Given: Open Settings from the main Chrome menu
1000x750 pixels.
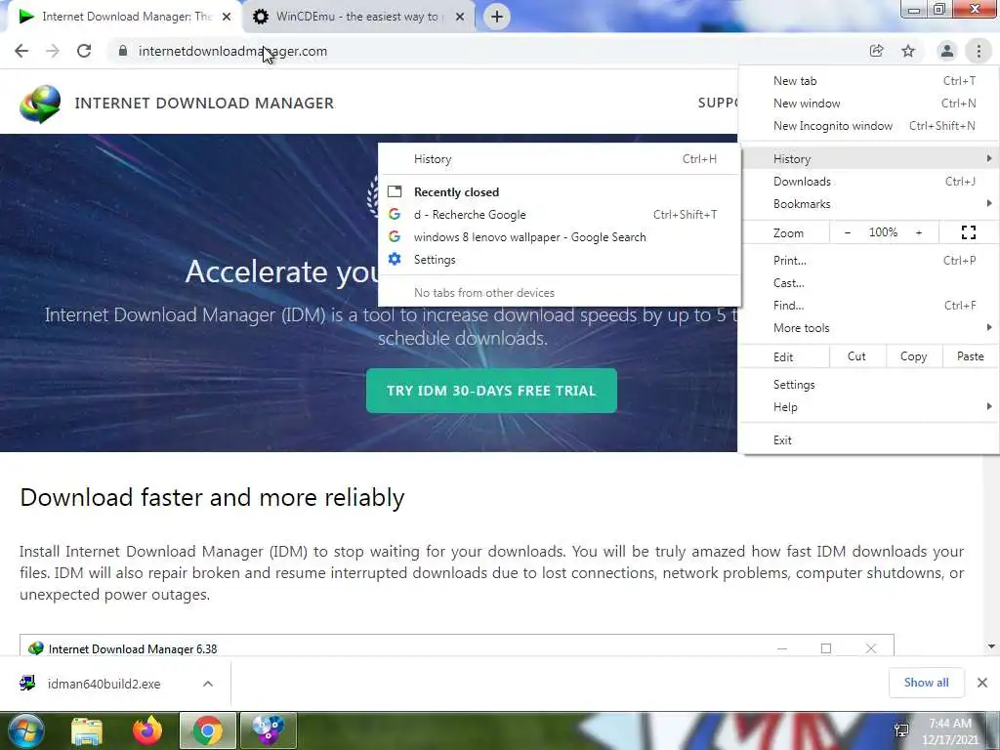Looking at the screenshot, I should click(x=868, y=385).
